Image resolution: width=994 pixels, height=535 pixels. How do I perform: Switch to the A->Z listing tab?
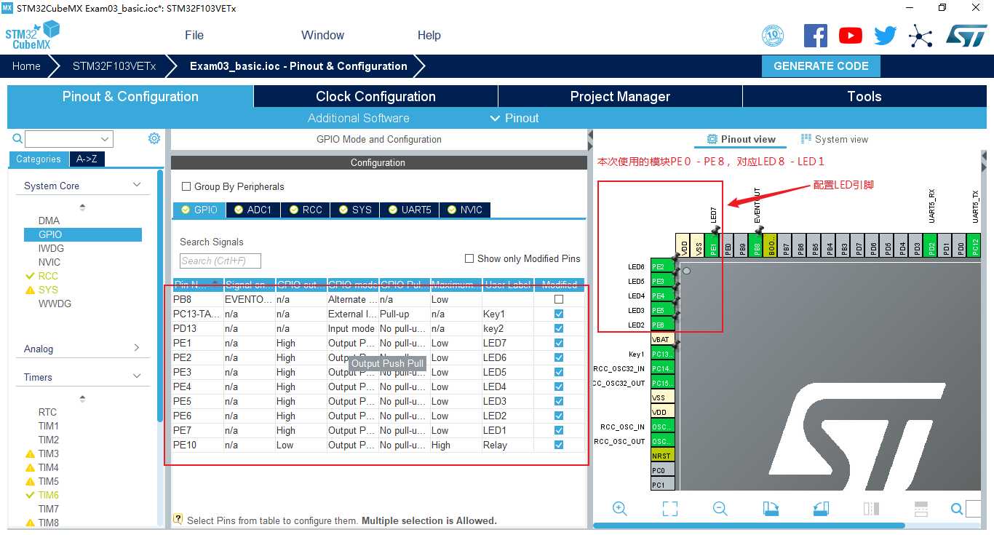coord(87,159)
